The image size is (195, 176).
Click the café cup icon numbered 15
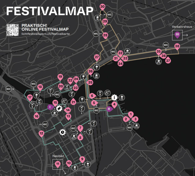(122, 97)
